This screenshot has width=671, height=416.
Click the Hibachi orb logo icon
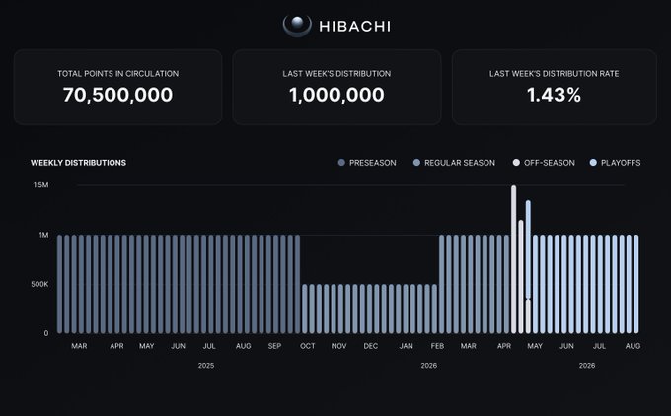(x=297, y=26)
